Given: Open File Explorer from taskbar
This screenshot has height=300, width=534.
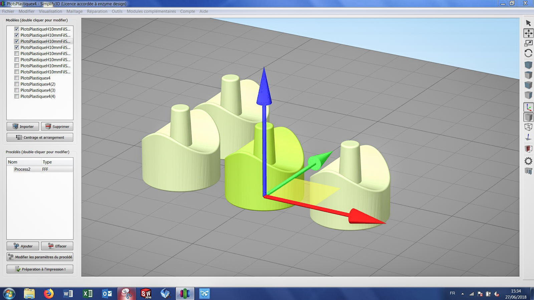Looking at the screenshot, I should pyautogui.click(x=29, y=294).
